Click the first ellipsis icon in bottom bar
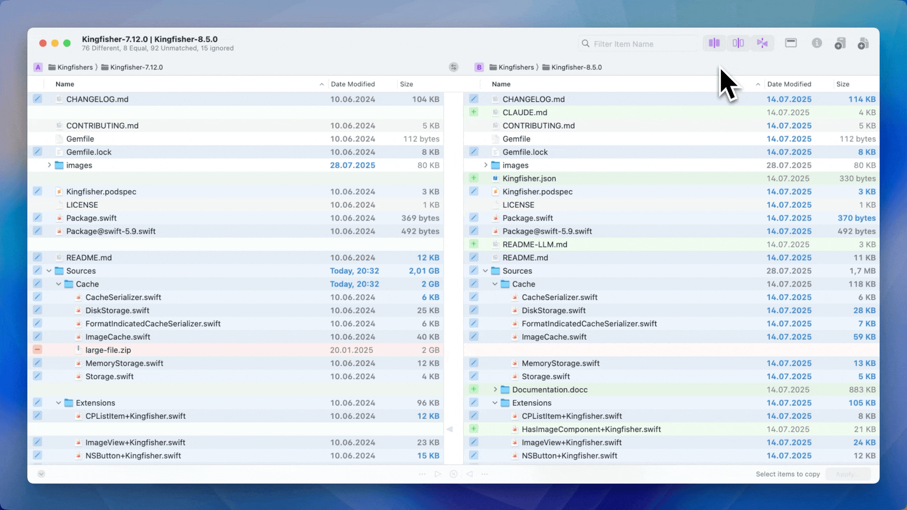Screen dimensions: 907x510 pos(422,474)
